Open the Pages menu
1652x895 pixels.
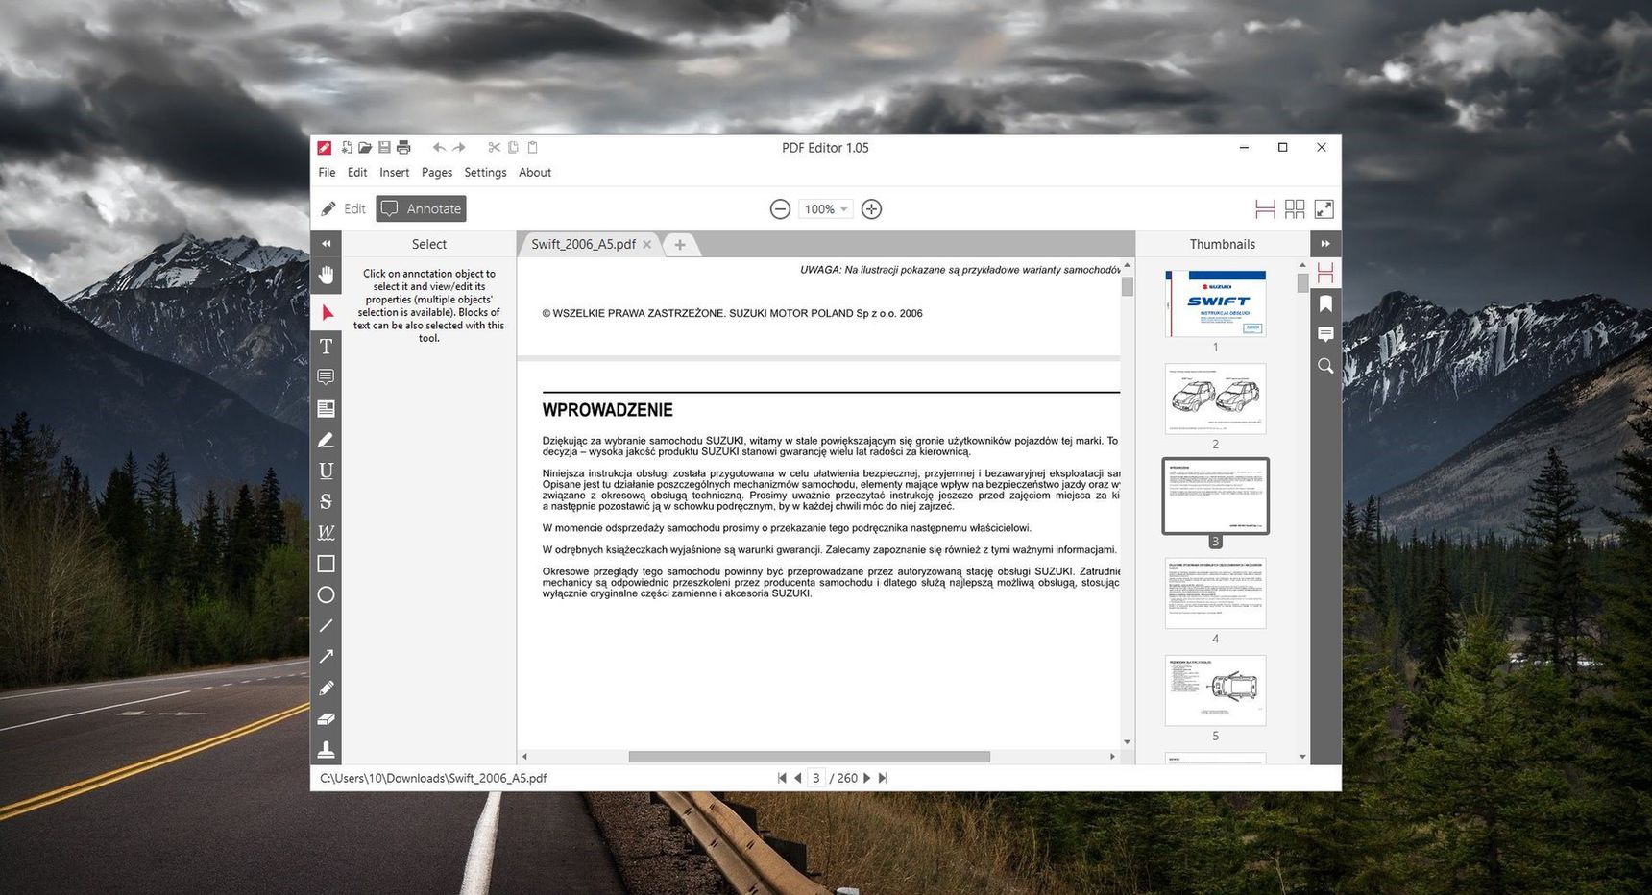tap(436, 173)
